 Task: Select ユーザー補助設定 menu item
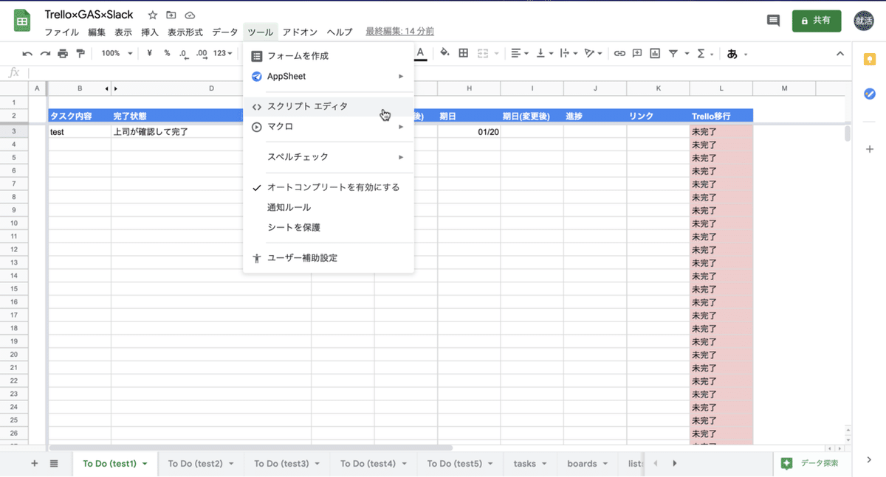tap(329, 258)
